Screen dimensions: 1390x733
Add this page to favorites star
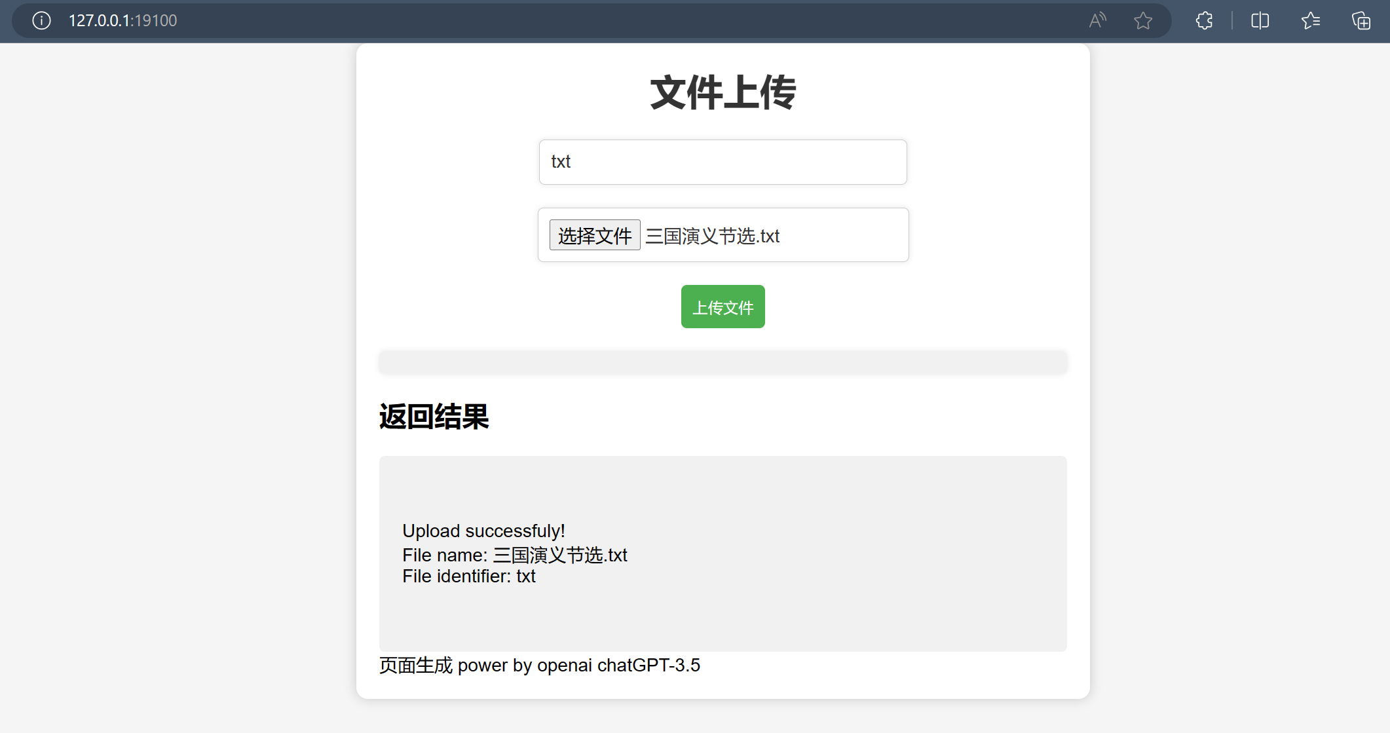click(1143, 21)
